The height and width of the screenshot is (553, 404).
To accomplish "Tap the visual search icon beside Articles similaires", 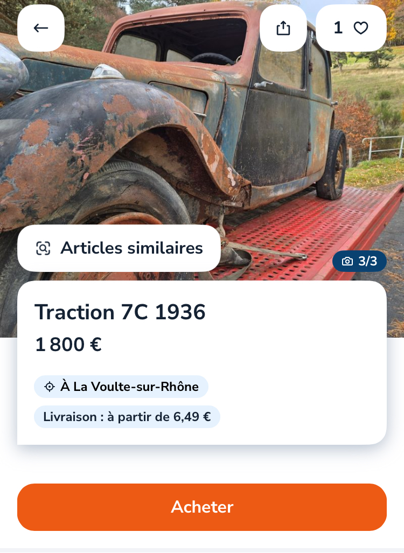I will pos(43,248).
